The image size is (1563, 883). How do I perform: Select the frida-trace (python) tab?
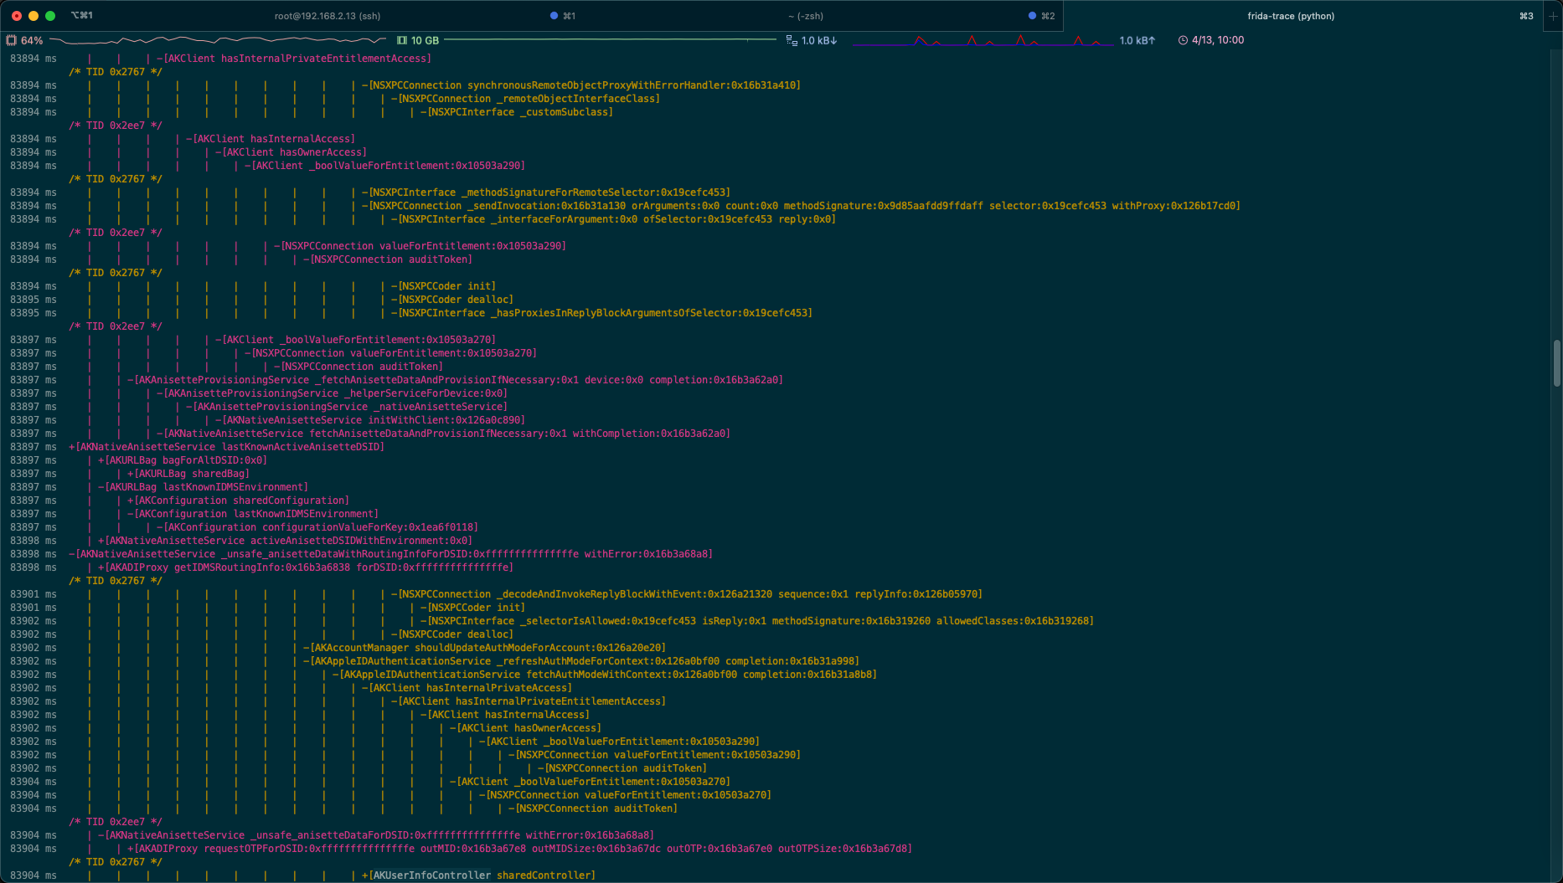[1291, 16]
